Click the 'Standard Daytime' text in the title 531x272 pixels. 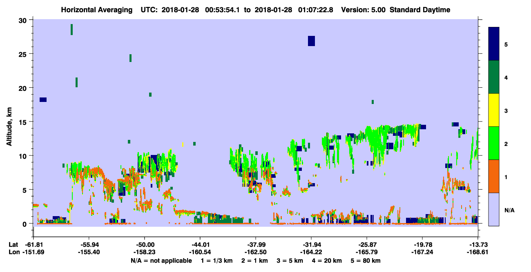click(x=420, y=10)
